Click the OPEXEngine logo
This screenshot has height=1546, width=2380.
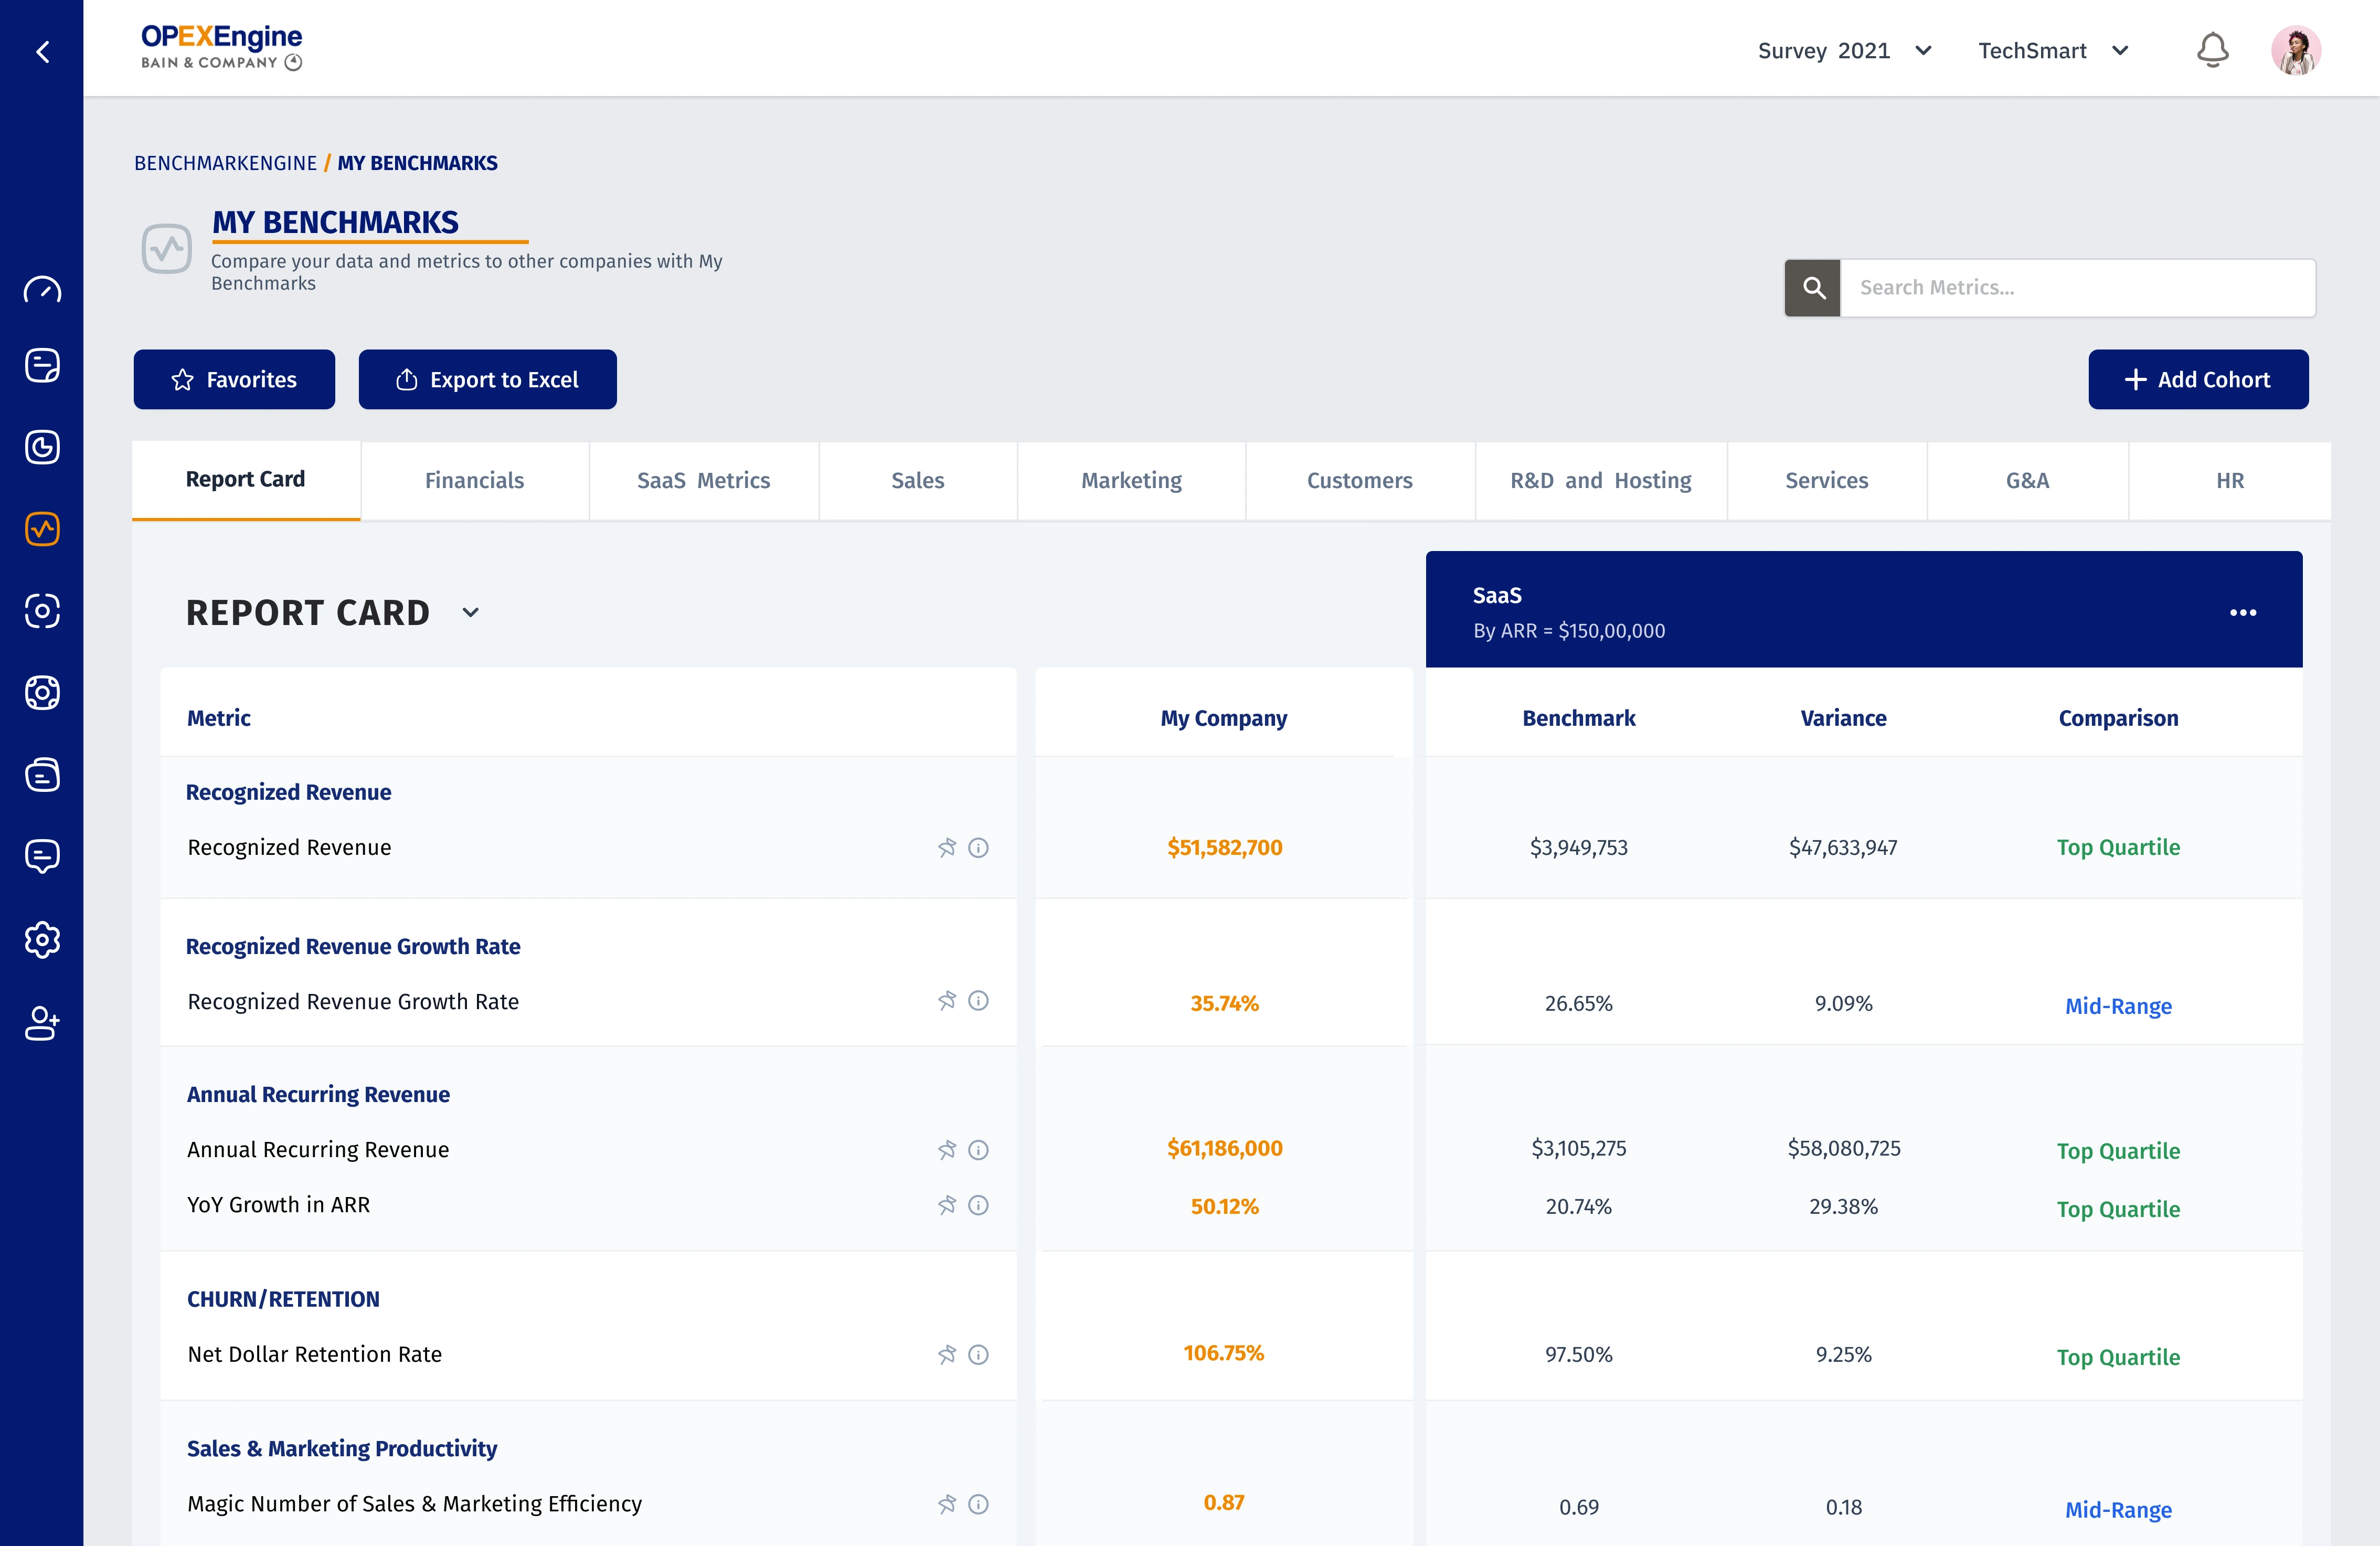(221, 47)
